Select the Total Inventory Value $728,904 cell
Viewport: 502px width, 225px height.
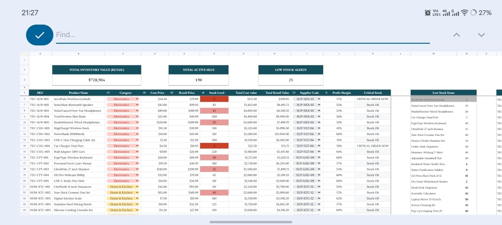[97, 80]
